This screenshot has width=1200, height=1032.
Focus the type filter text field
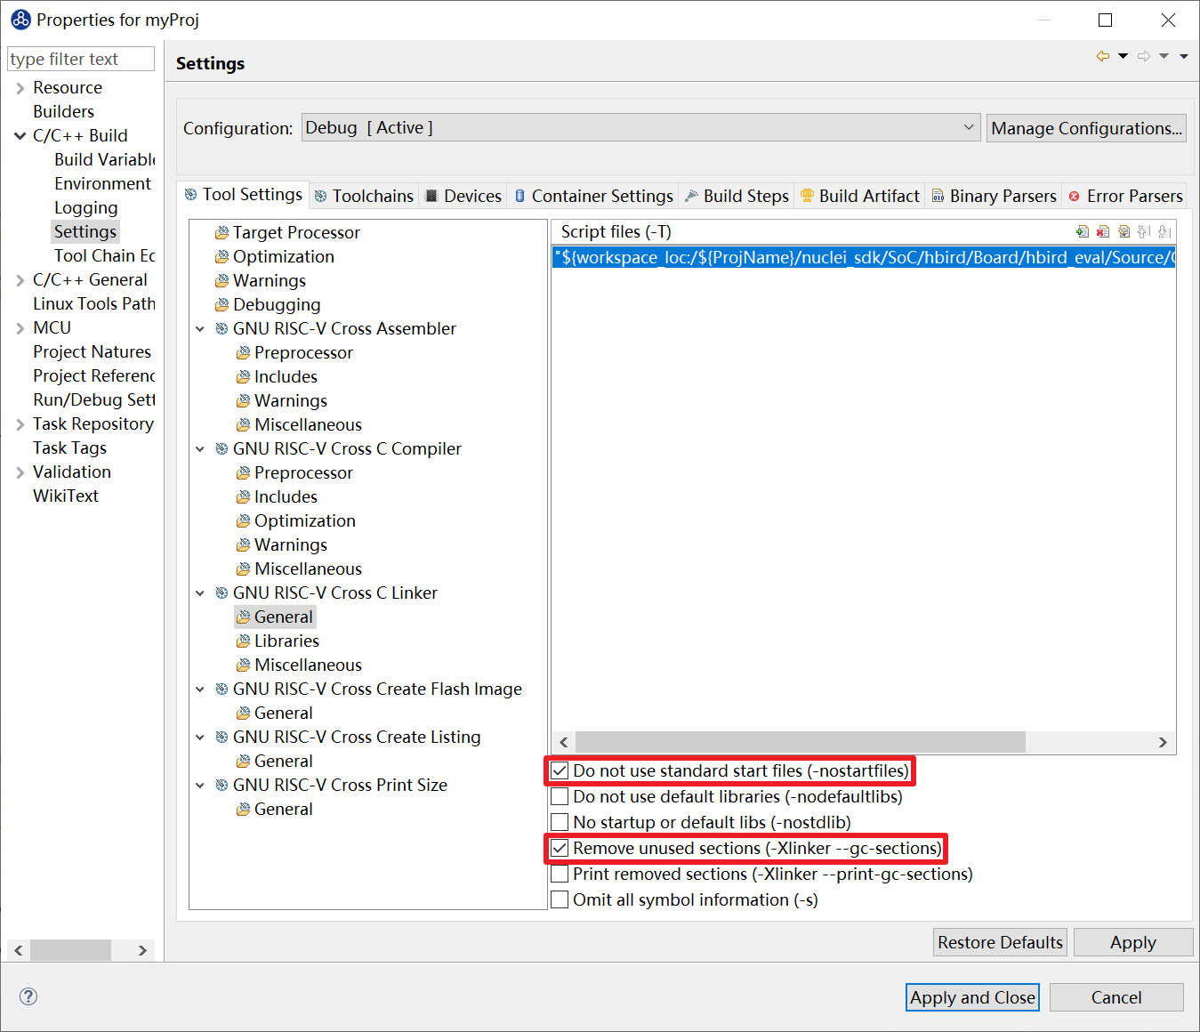point(80,59)
